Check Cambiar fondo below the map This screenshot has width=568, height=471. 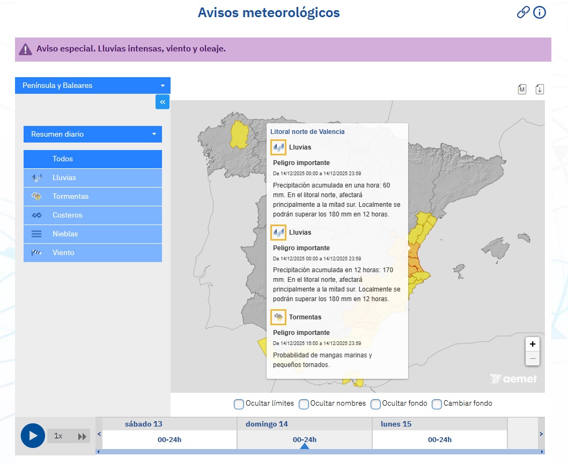coord(437,404)
